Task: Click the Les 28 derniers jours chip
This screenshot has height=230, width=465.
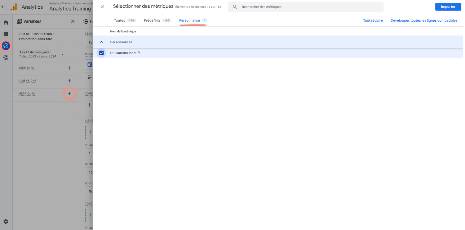Action: (35, 52)
